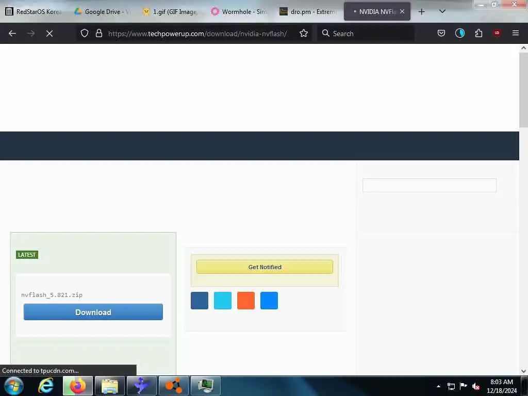Bookmark this page with the star

[x=304, y=33]
